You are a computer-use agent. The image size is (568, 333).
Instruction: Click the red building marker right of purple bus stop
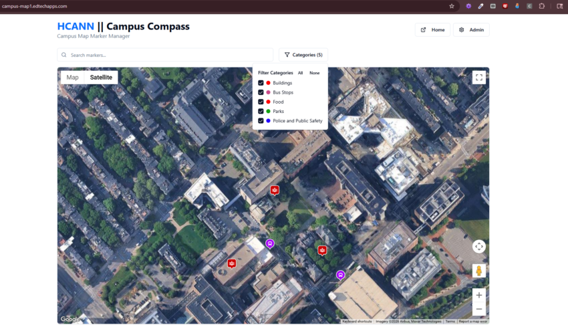coord(322,250)
